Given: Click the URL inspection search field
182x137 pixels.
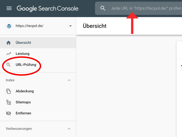Looking at the screenshot, I should tap(138, 8).
